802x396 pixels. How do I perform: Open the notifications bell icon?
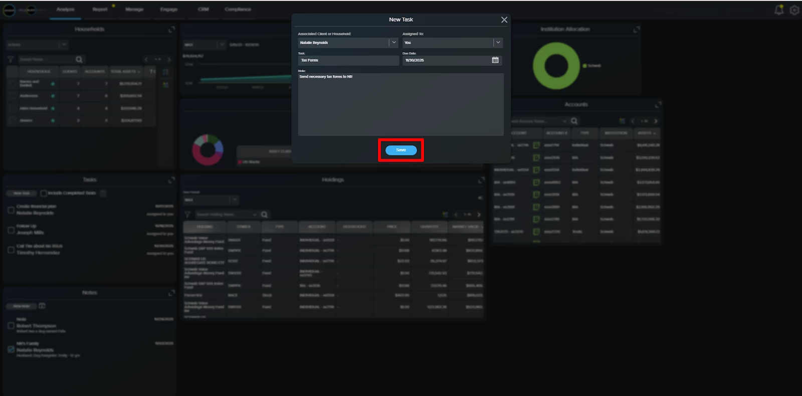click(779, 10)
